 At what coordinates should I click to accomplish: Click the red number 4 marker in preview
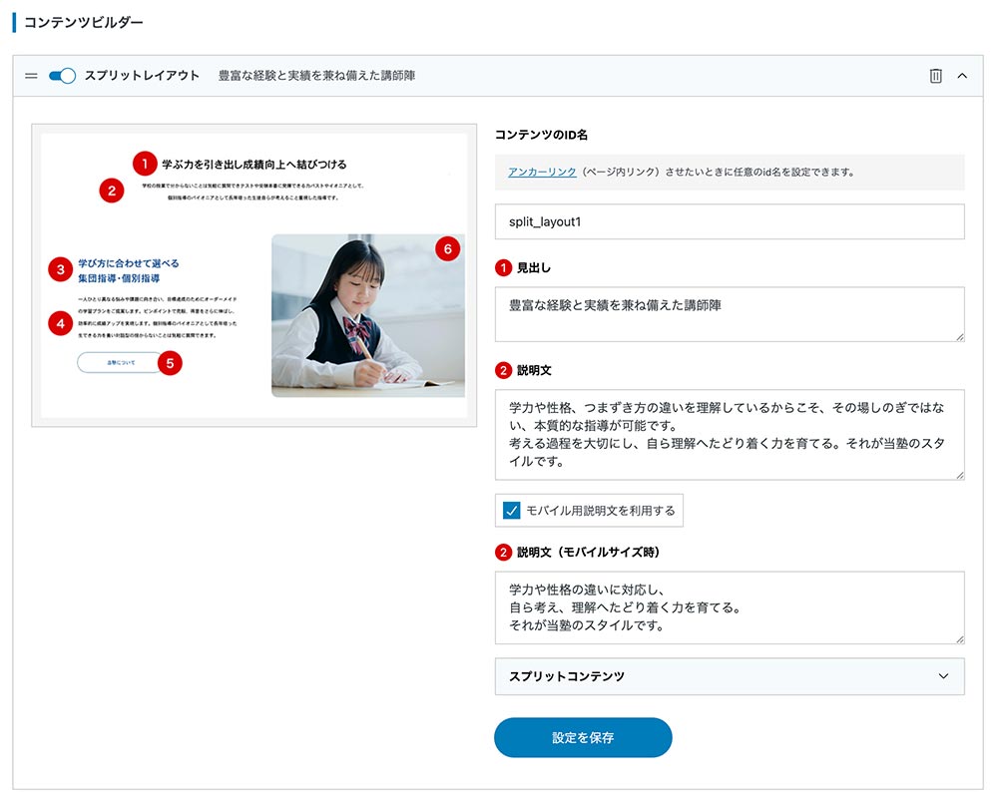click(61, 323)
